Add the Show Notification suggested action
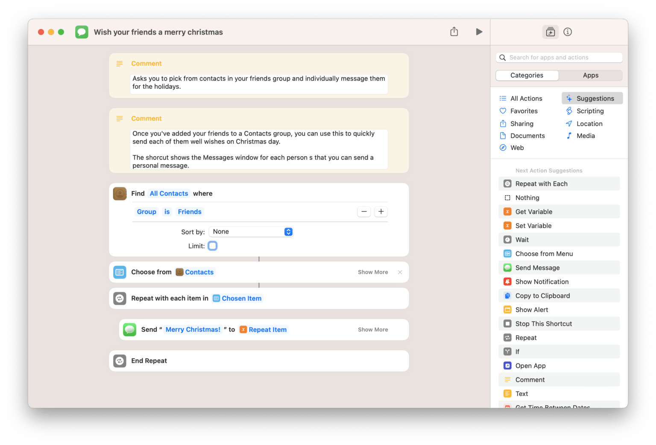 tap(542, 282)
